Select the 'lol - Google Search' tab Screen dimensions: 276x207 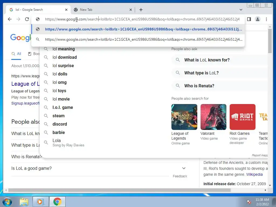38,10
